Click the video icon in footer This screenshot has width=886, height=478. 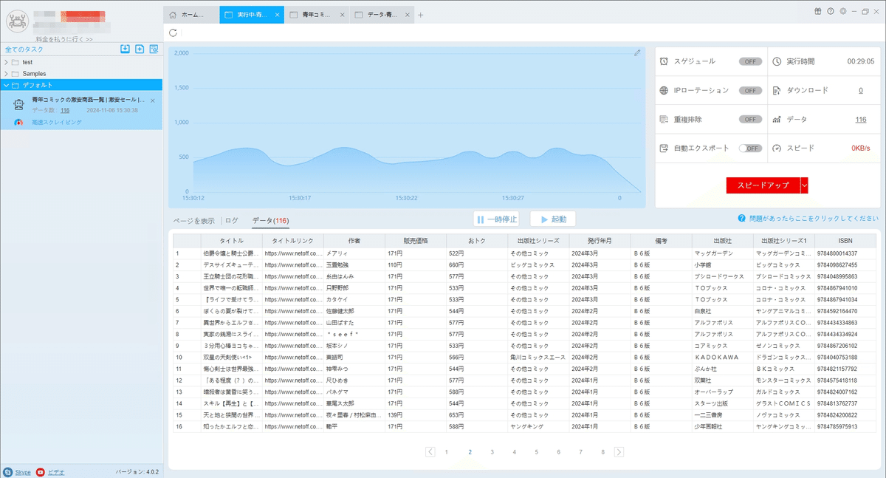41,471
